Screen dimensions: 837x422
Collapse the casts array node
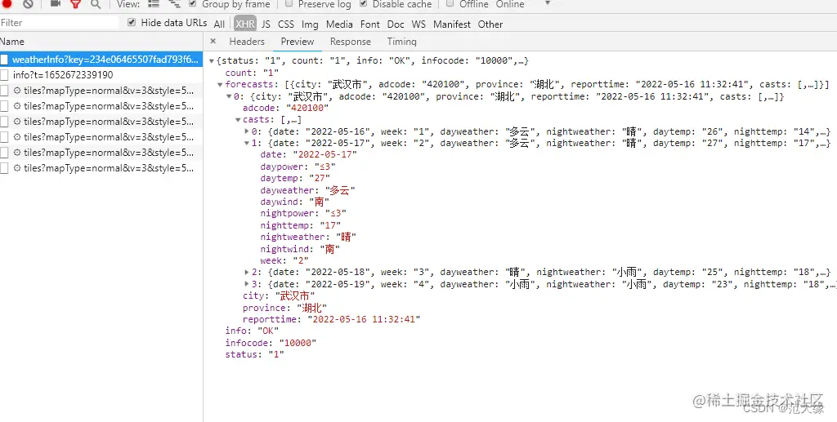[x=238, y=120]
